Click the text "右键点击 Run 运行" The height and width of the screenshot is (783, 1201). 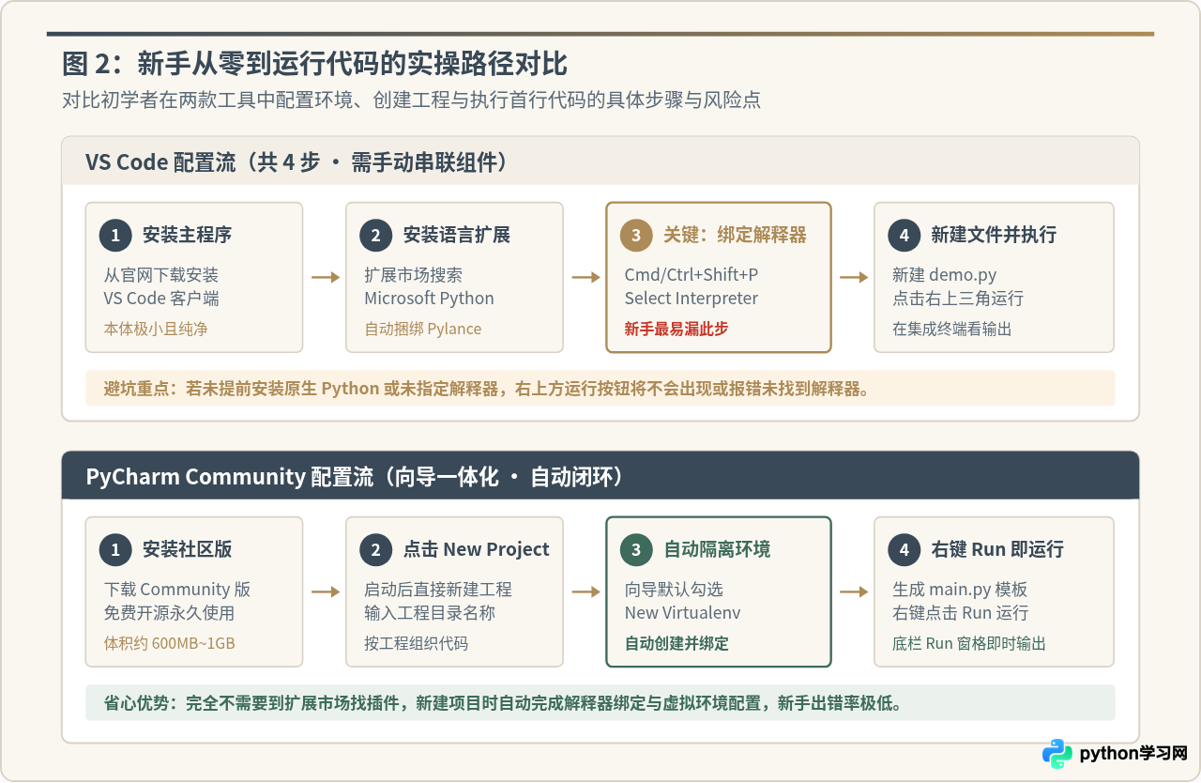click(960, 613)
